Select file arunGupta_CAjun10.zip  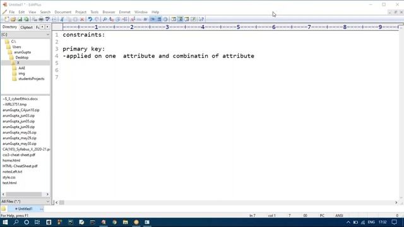pos(21,110)
